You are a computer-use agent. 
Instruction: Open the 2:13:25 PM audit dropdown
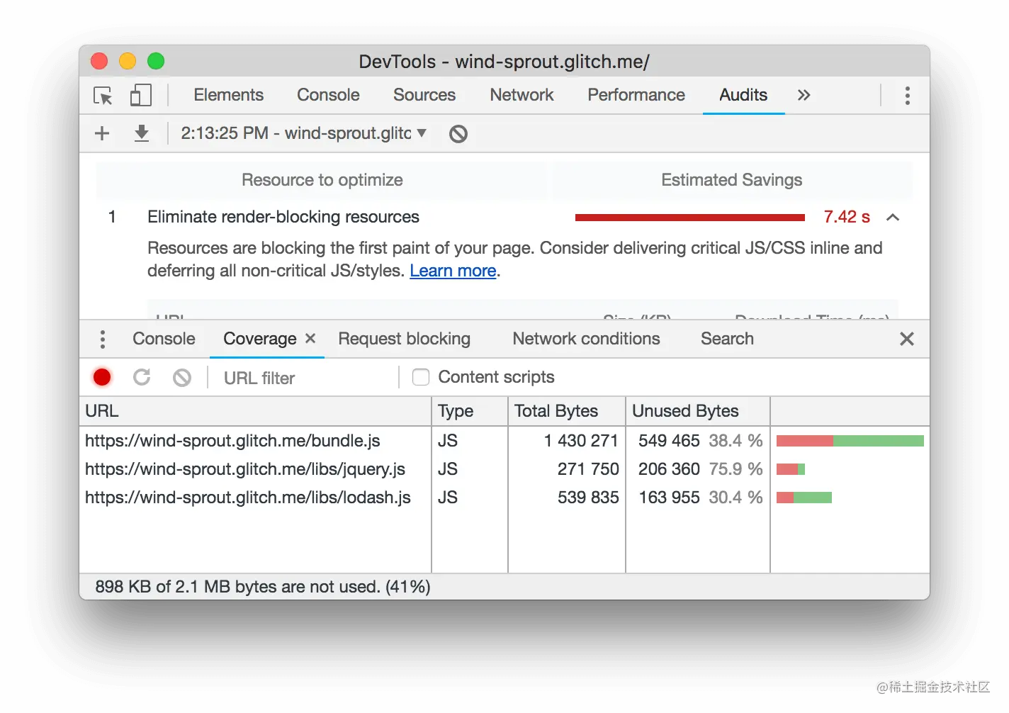pos(303,133)
